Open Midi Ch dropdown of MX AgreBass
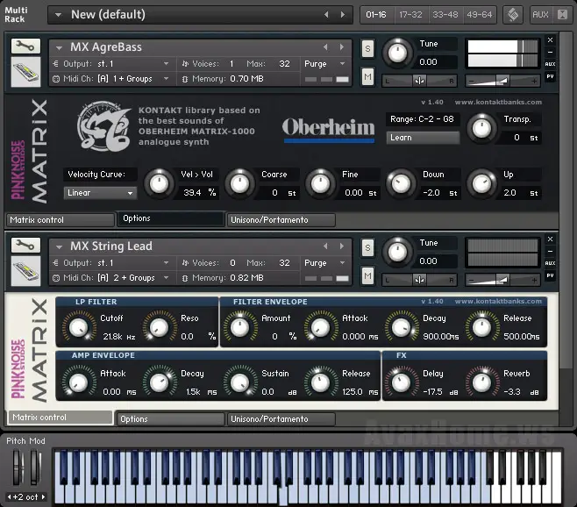577x507 pixels. 166,78
